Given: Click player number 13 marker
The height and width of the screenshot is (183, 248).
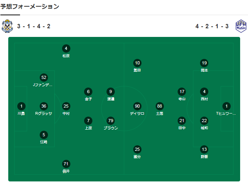Looking at the screenshot, I should pyautogui.click(x=204, y=149).
